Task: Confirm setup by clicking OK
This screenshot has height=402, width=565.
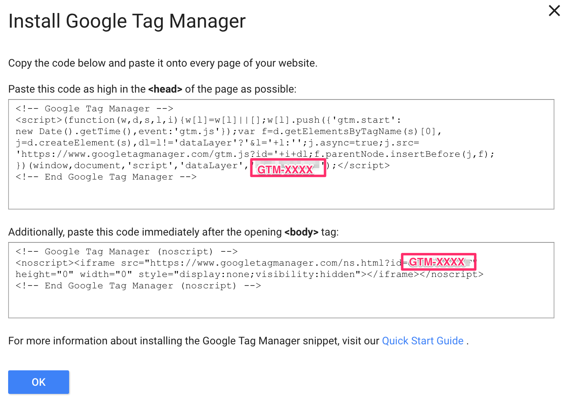Action: 39,382
